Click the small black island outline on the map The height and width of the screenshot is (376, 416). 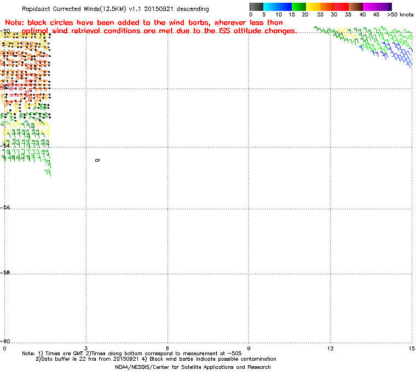(x=97, y=160)
